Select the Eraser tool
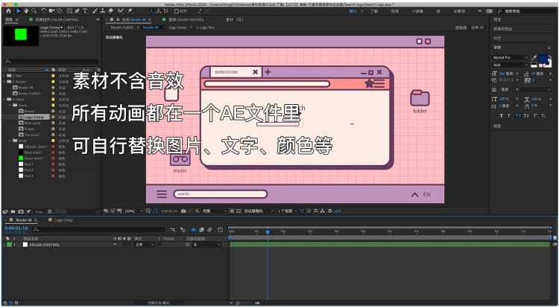559x308 pixels. [x=111, y=11]
